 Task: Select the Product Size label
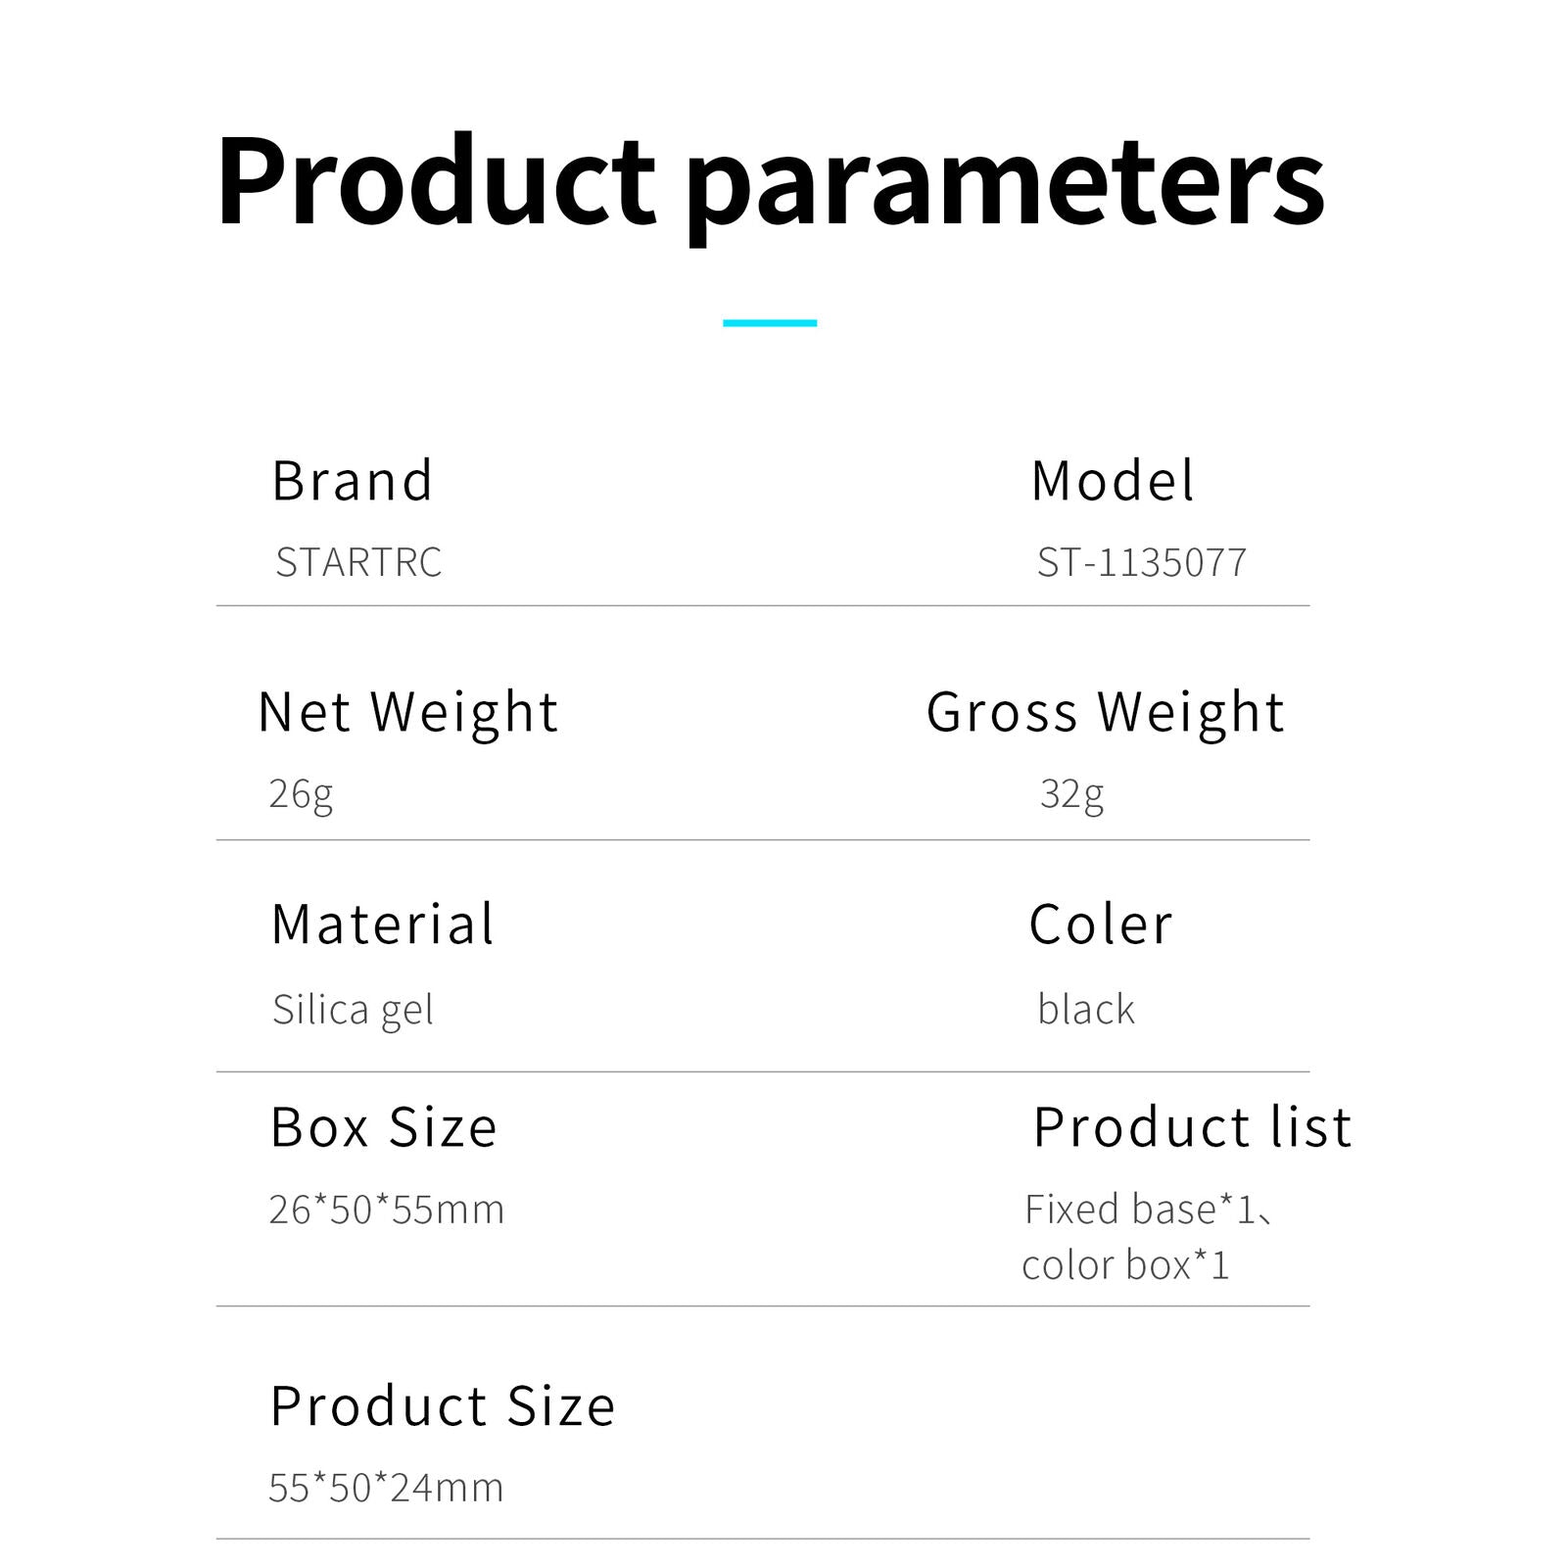click(x=443, y=1406)
